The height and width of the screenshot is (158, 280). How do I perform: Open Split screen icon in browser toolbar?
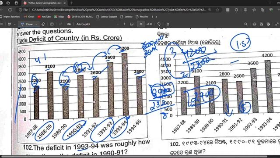(x=245, y=10)
